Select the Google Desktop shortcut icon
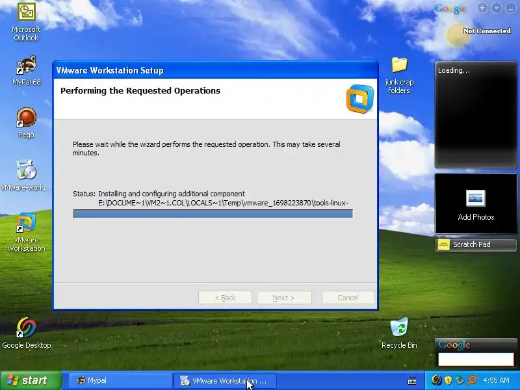Image resolution: width=520 pixels, height=390 pixels. (x=26, y=333)
